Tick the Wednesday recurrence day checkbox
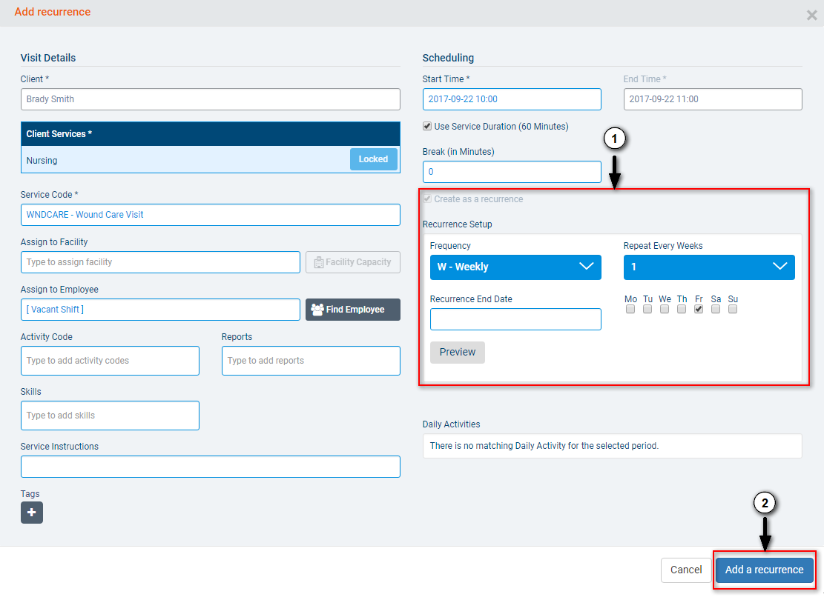 tap(665, 310)
